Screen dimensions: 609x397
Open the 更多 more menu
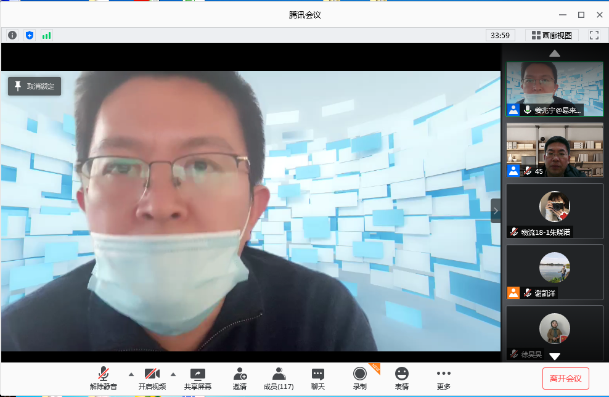(x=443, y=378)
